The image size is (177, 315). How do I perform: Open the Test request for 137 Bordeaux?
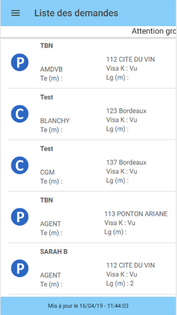[x=47, y=149]
